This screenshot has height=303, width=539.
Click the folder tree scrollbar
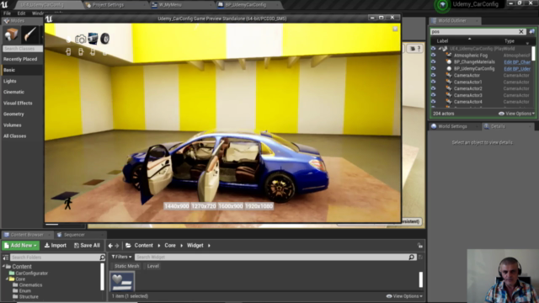102,277
